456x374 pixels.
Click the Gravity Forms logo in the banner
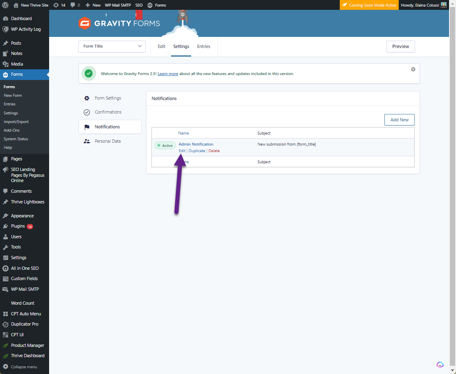119,23
